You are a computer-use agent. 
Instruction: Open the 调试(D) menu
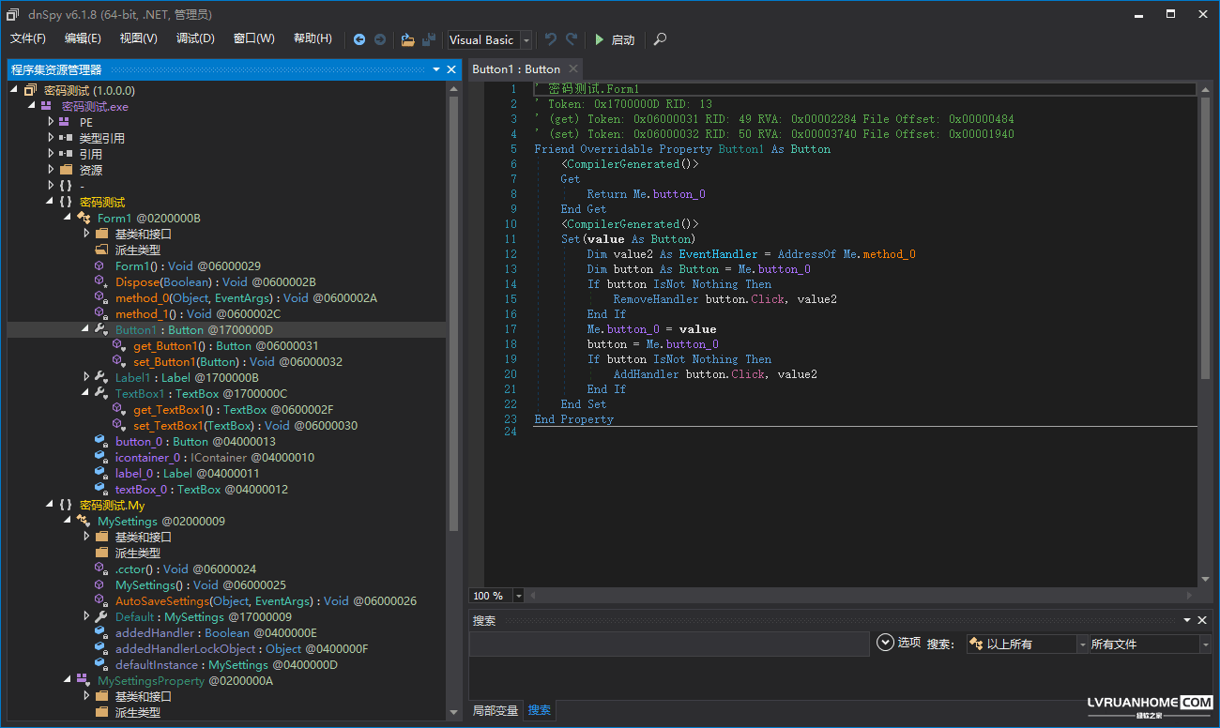coord(195,38)
